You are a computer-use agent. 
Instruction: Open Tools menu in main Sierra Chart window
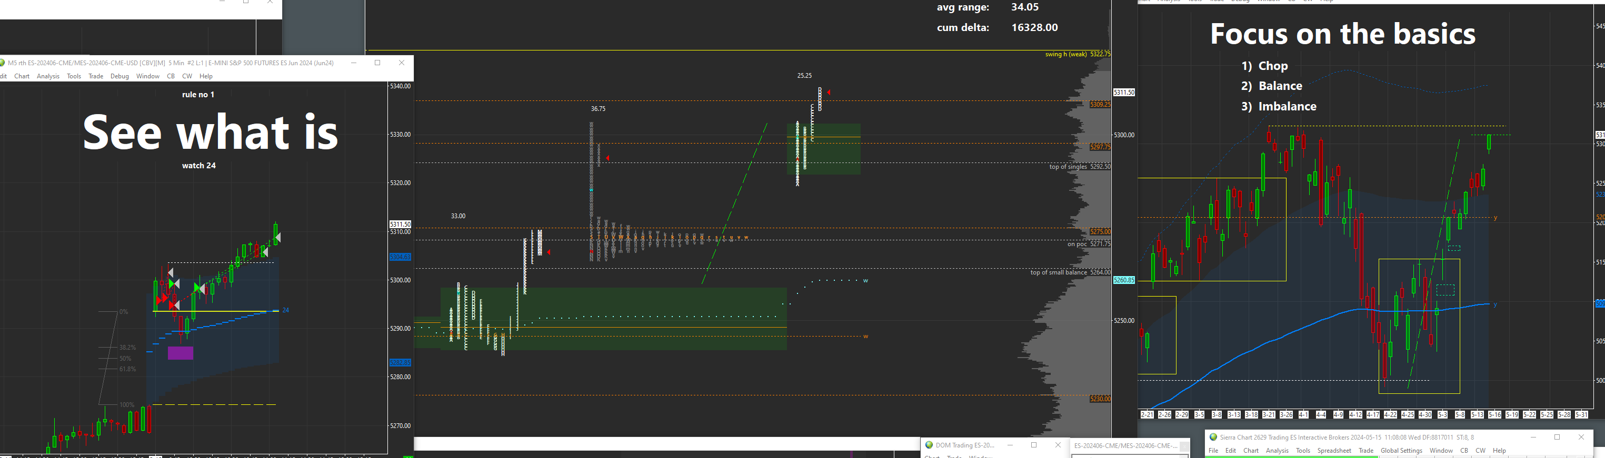point(1303,451)
